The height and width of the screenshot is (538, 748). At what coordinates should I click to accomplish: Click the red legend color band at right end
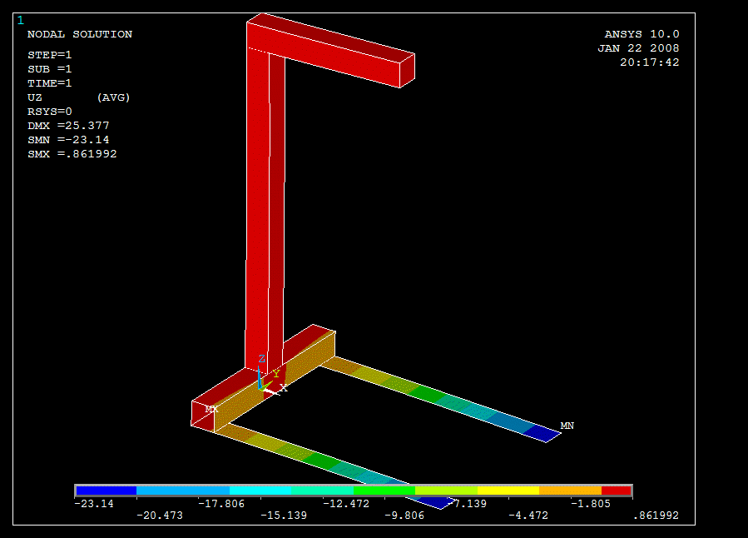coord(617,491)
